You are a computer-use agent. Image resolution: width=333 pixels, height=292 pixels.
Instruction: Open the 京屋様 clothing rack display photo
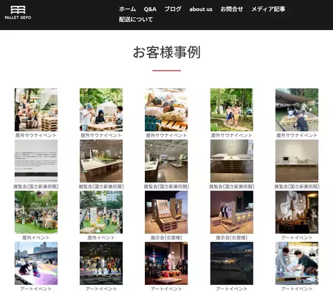(x=231, y=212)
